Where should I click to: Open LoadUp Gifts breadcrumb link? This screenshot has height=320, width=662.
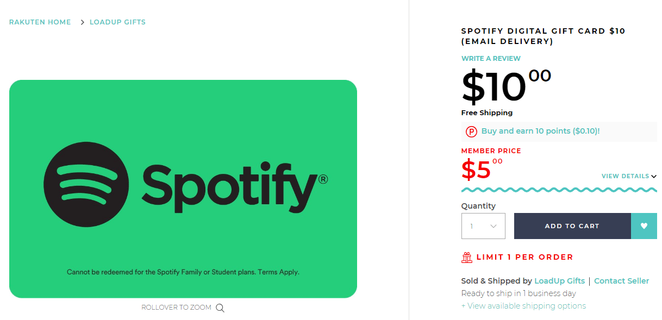pyautogui.click(x=117, y=22)
